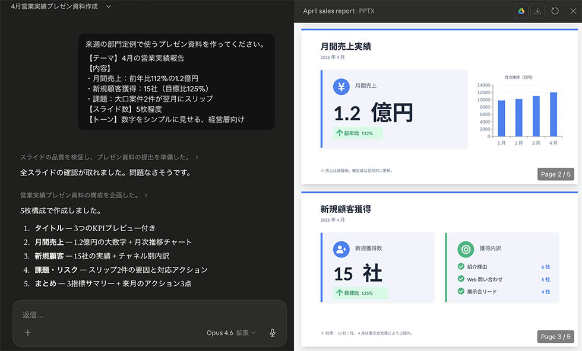Click the 1月 bar in the chart
This screenshot has width=582, height=351.
[501, 118]
